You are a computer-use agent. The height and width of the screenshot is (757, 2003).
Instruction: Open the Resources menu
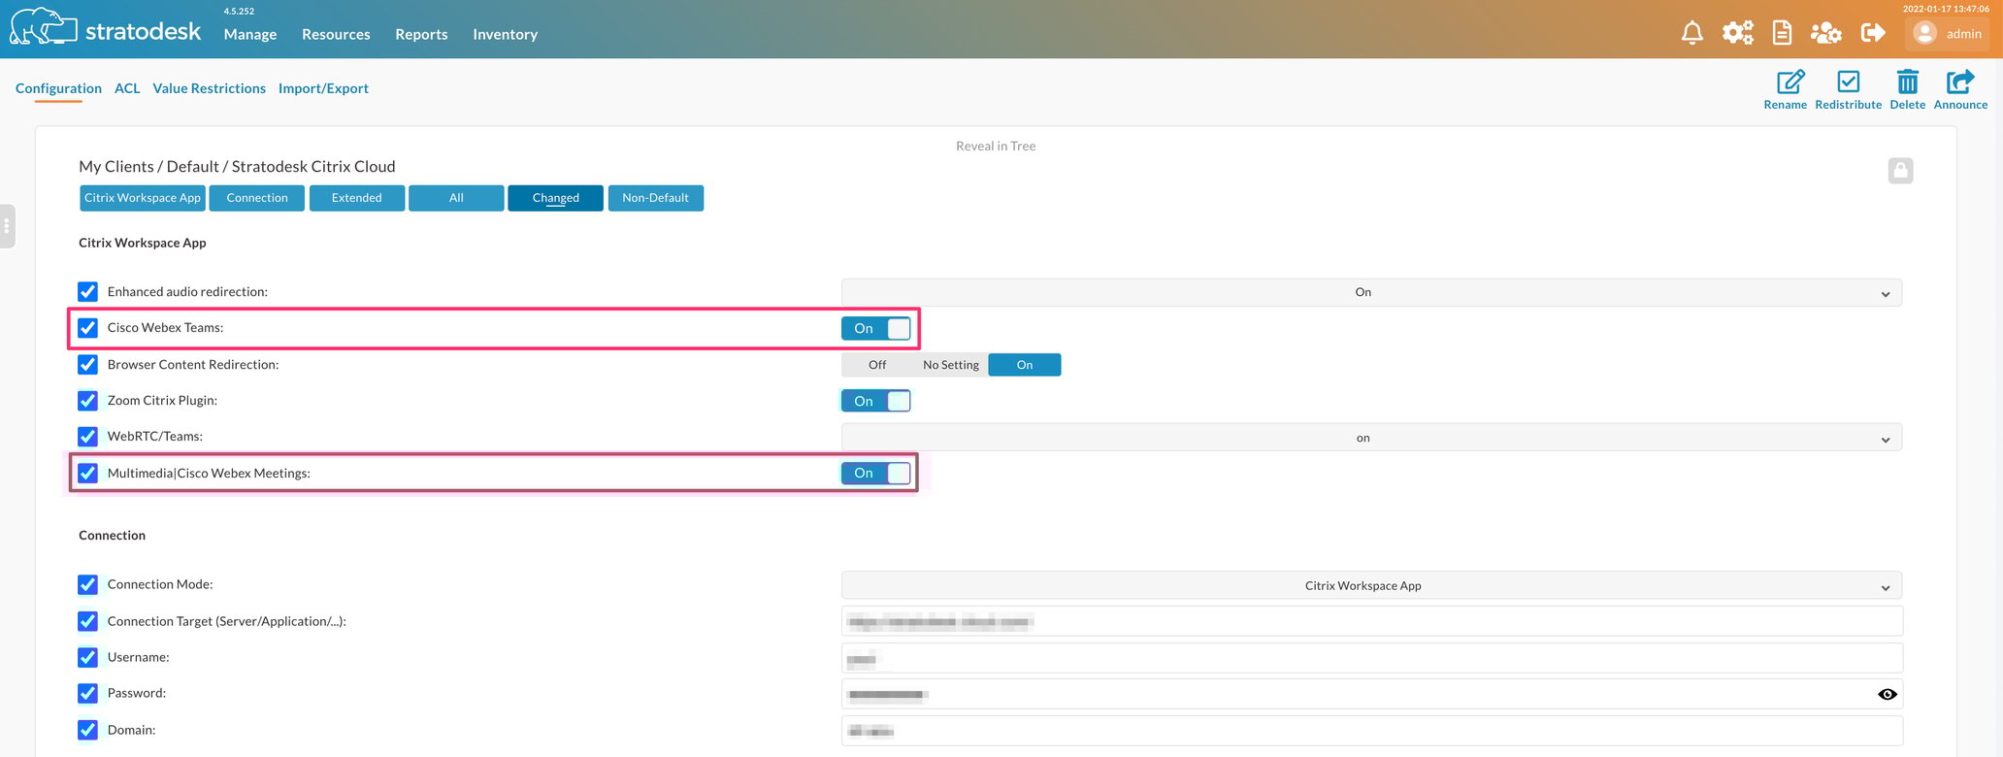336,34
